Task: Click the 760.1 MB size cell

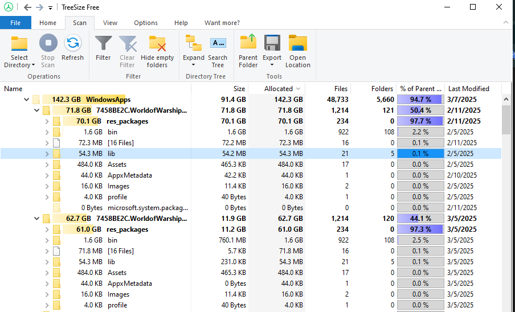Action: click(x=232, y=240)
